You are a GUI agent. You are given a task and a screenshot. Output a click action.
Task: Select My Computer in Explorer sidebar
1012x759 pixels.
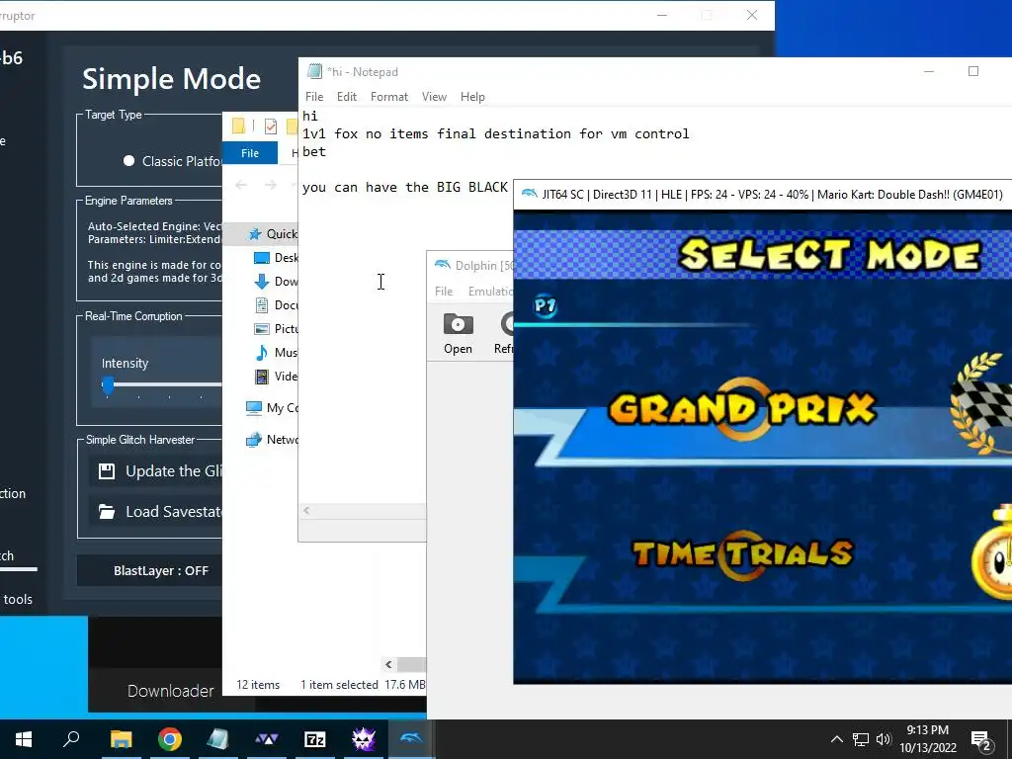coord(272,408)
